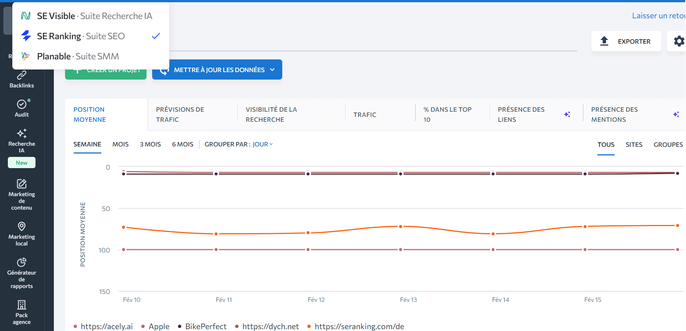The image size is (686, 331).
Task: Open Générateur de rapports icon
Action: pyautogui.click(x=22, y=262)
